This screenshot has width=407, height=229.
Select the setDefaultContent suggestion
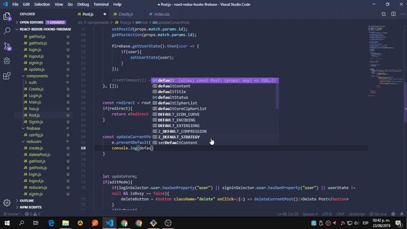point(214,142)
